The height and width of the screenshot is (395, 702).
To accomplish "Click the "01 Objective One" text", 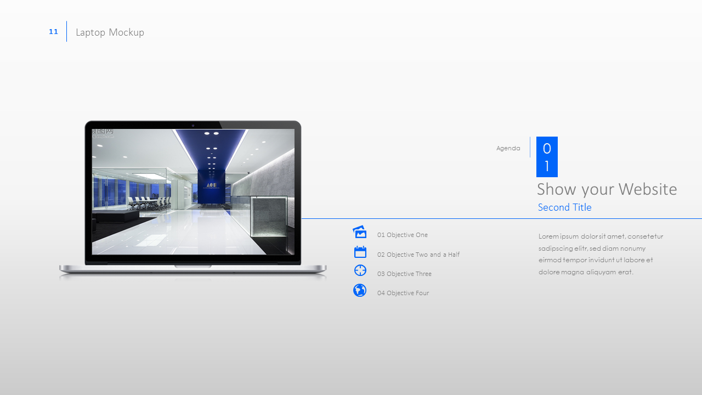I will pos(402,235).
